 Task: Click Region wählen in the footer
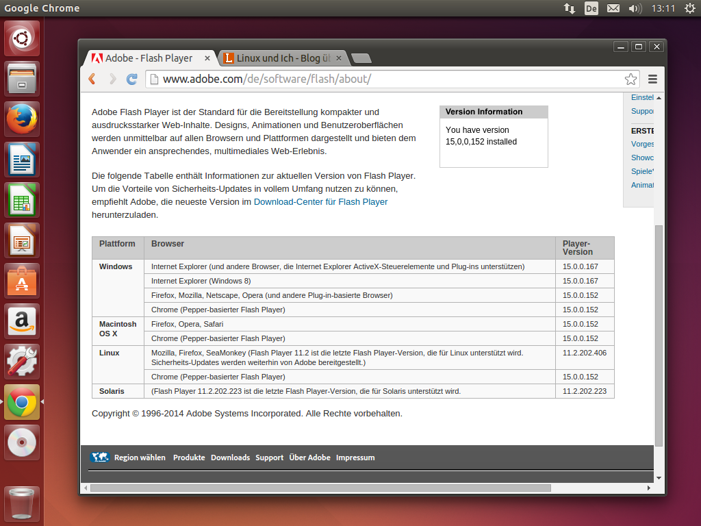click(x=140, y=458)
